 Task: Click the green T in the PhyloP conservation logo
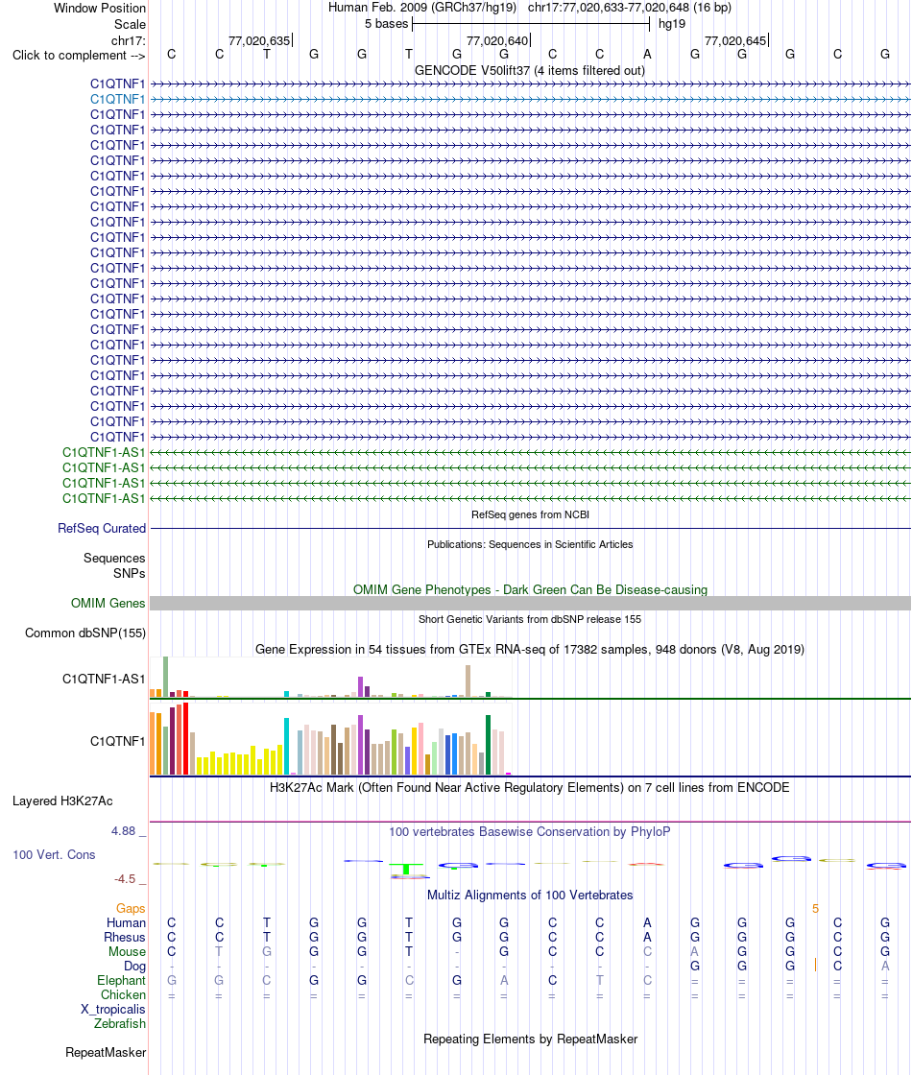tap(407, 870)
